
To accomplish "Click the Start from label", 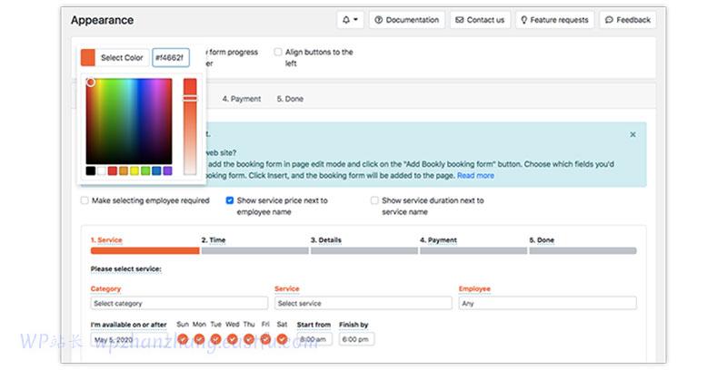I will (x=314, y=325).
